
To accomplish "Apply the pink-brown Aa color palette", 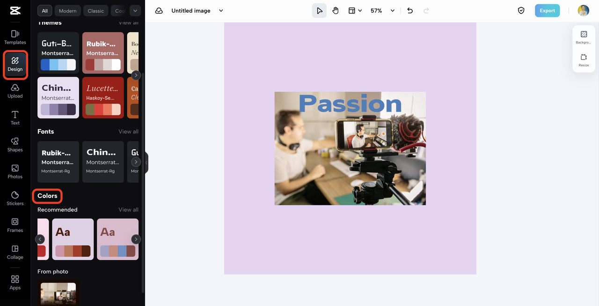I will [73, 239].
